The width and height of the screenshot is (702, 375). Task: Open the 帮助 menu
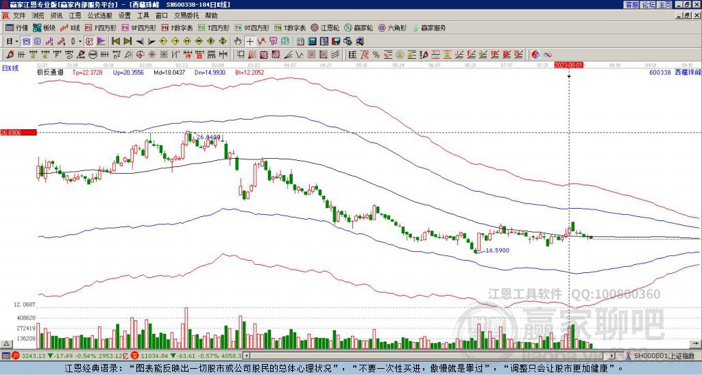[211, 16]
